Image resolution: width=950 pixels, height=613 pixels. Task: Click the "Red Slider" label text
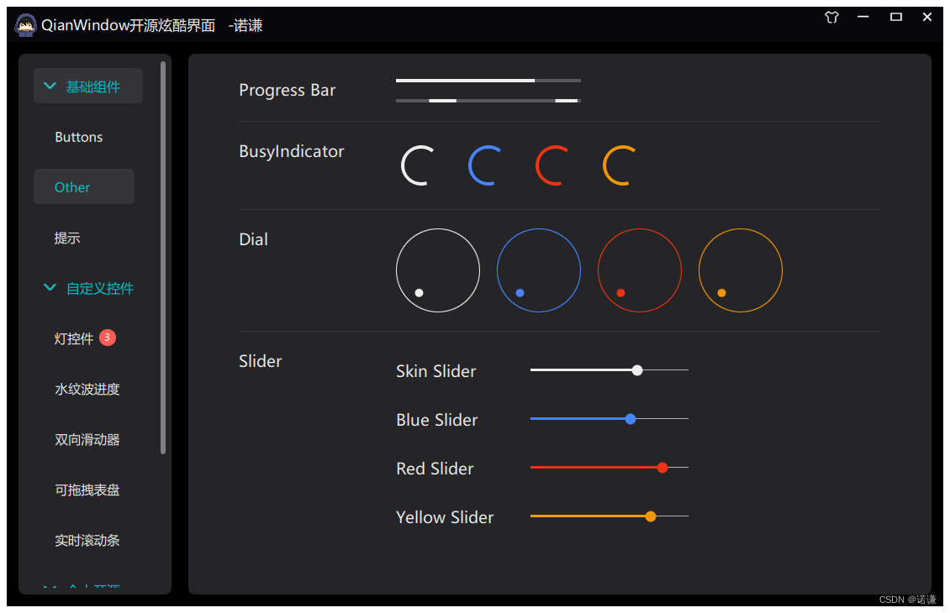tap(435, 469)
